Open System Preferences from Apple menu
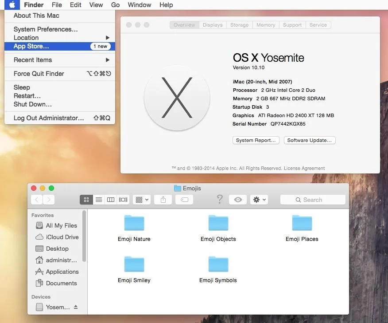Image resolution: width=388 pixels, height=323 pixels. (60, 29)
